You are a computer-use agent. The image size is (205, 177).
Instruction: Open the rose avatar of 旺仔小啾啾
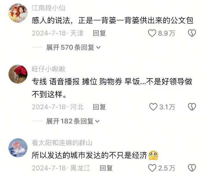pos(18,74)
